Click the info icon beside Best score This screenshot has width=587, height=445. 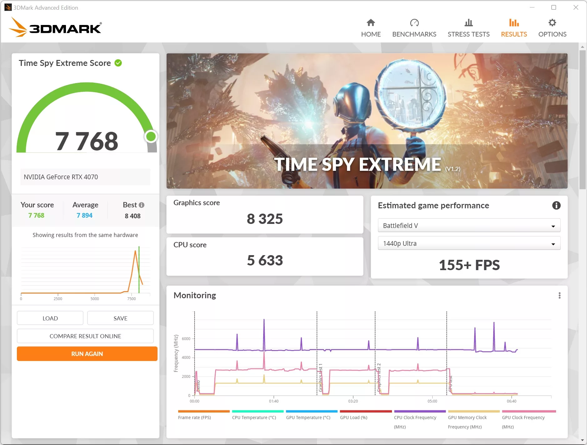click(x=142, y=205)
